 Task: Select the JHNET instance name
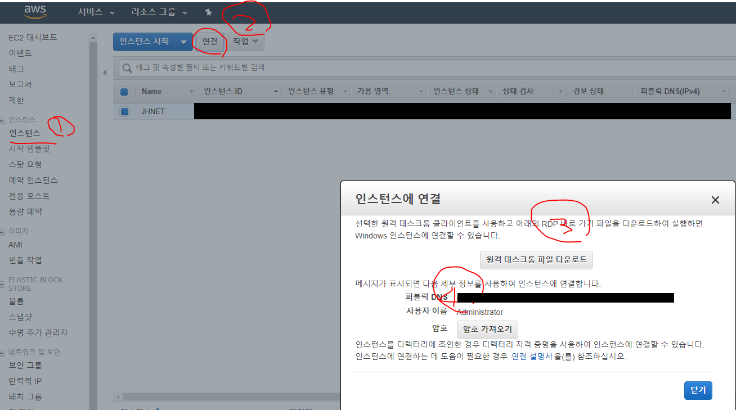(153, 111)
